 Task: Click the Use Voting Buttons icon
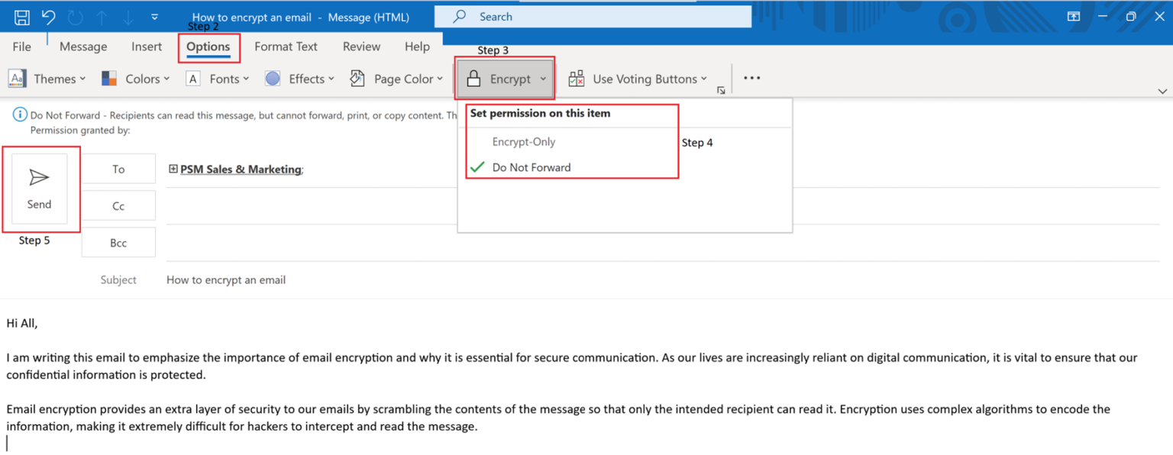click(x=575, y=78)
